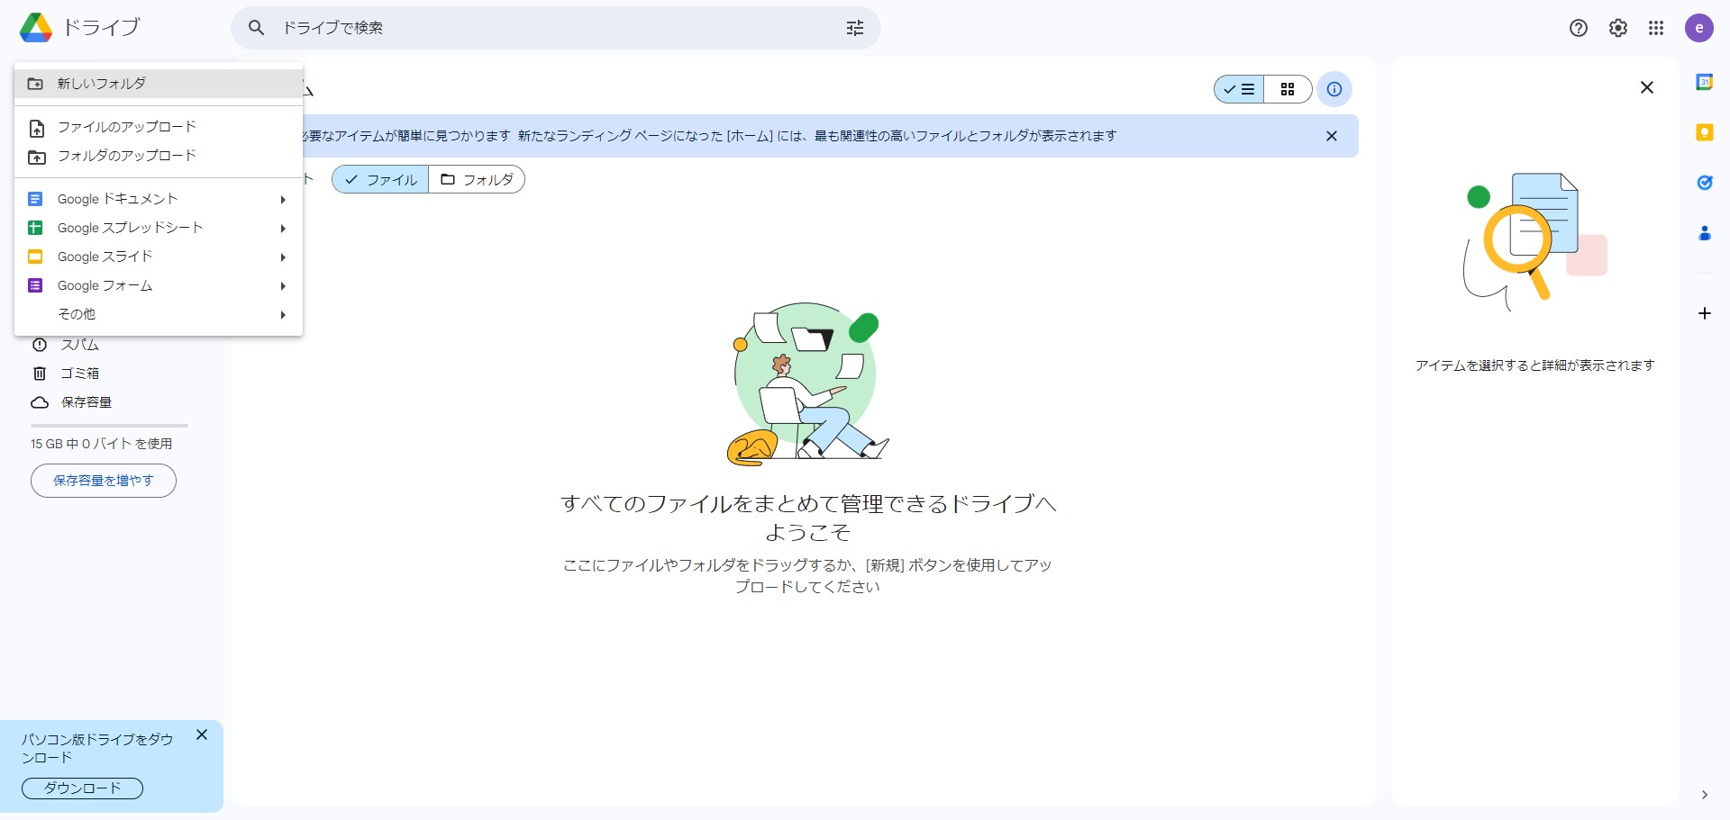Close the details pane with X
The width and height of the screenshot is (1730, 820).
click(x=1647, y=87)
